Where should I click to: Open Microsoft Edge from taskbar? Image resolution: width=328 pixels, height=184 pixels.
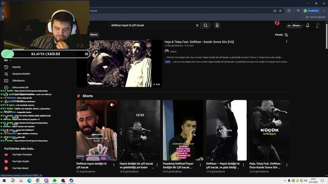pyautogui.click(x=29, y=181)
